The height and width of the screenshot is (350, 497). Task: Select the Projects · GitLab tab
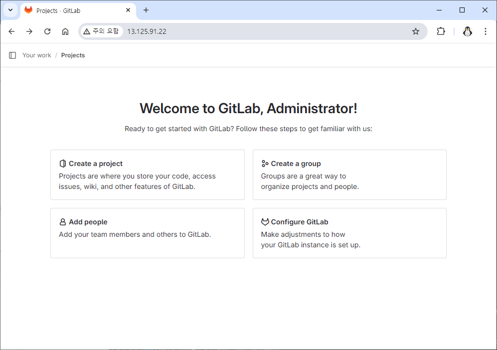click(x=78, y=11)
